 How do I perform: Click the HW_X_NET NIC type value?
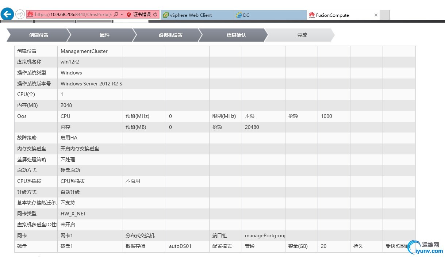click(73, 214)
